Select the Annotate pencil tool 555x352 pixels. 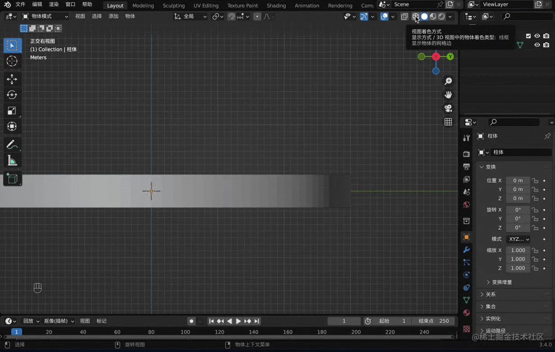point(12,144)
